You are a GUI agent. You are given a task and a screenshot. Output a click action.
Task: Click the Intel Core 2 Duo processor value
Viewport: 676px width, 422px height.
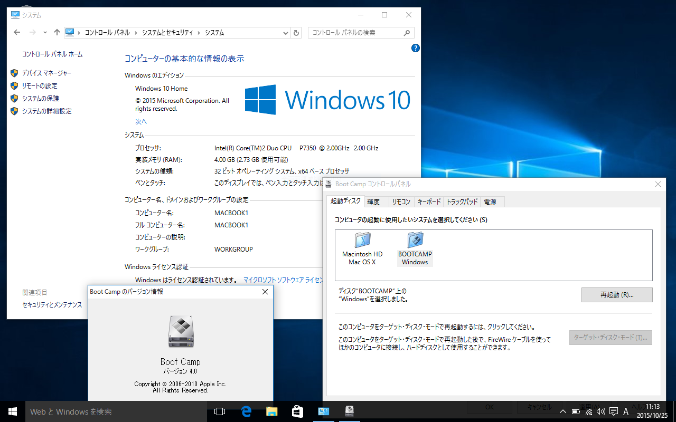296,148
